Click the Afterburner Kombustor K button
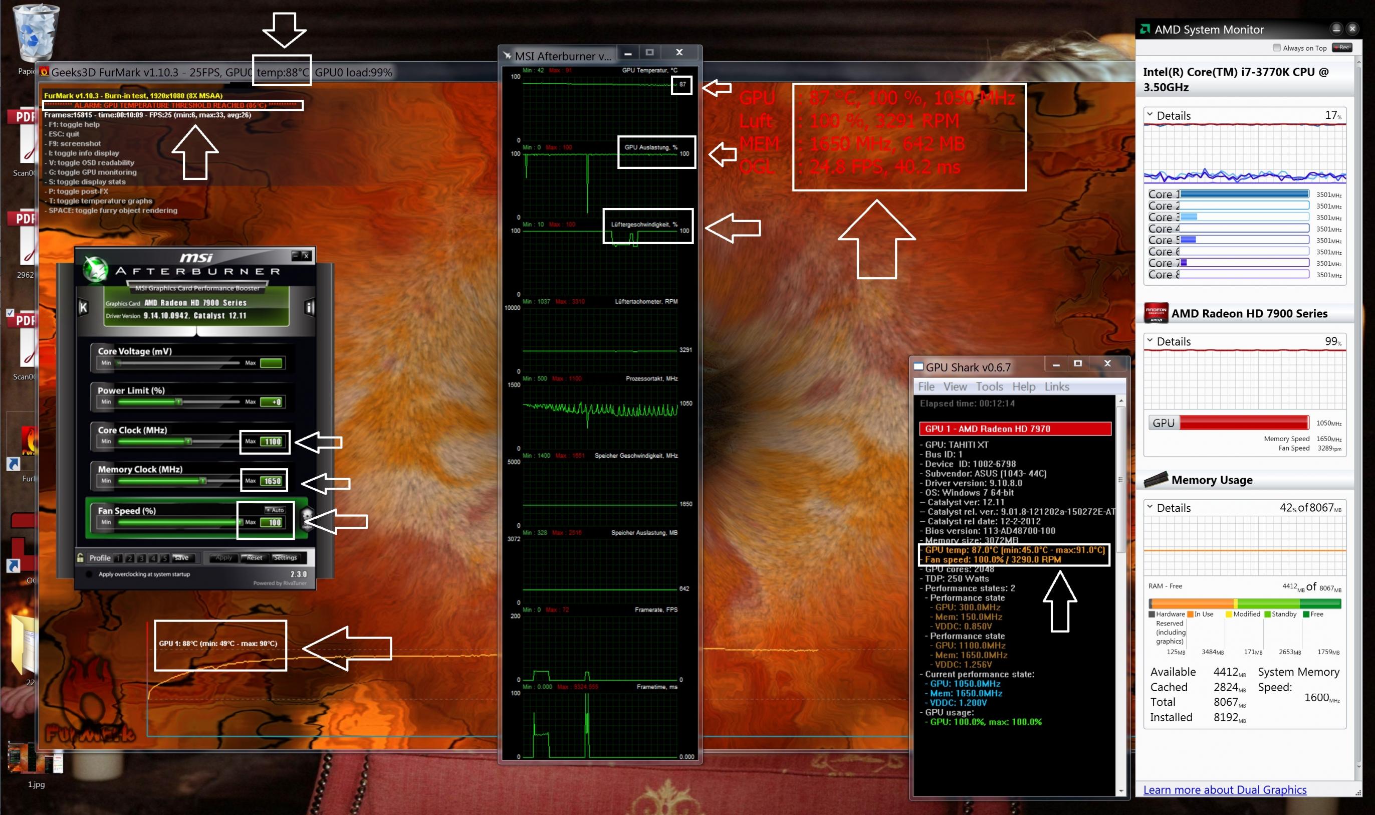This screenshot has width=1375, height=815. pyautogui.click(x=84, y=308)
